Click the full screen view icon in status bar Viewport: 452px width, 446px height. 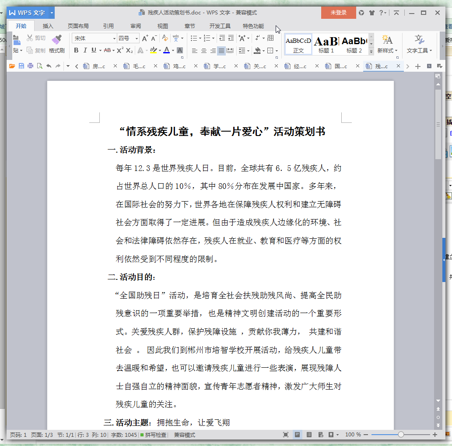click(x=286, y=435)
